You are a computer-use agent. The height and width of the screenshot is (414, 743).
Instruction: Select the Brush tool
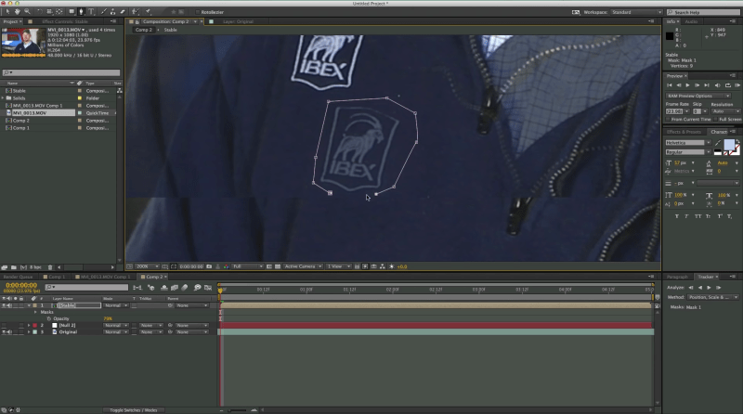pyautogui.click(x=104, y=11)
